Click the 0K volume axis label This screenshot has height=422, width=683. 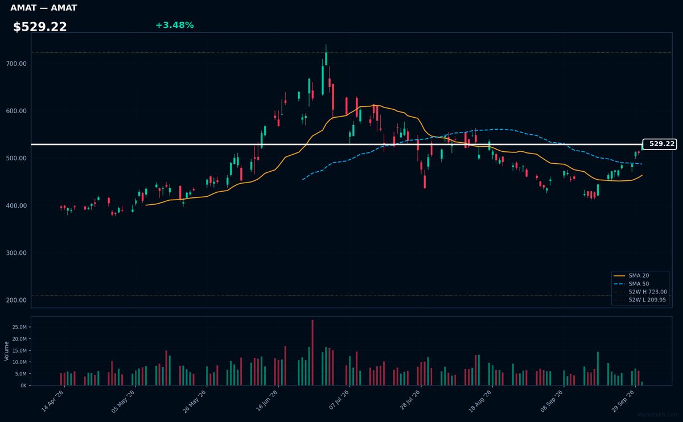[23, 386]
